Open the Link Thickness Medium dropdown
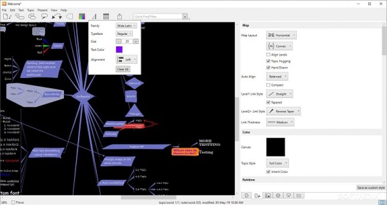This screenshot has width=387, height=205. pos(280,123)
